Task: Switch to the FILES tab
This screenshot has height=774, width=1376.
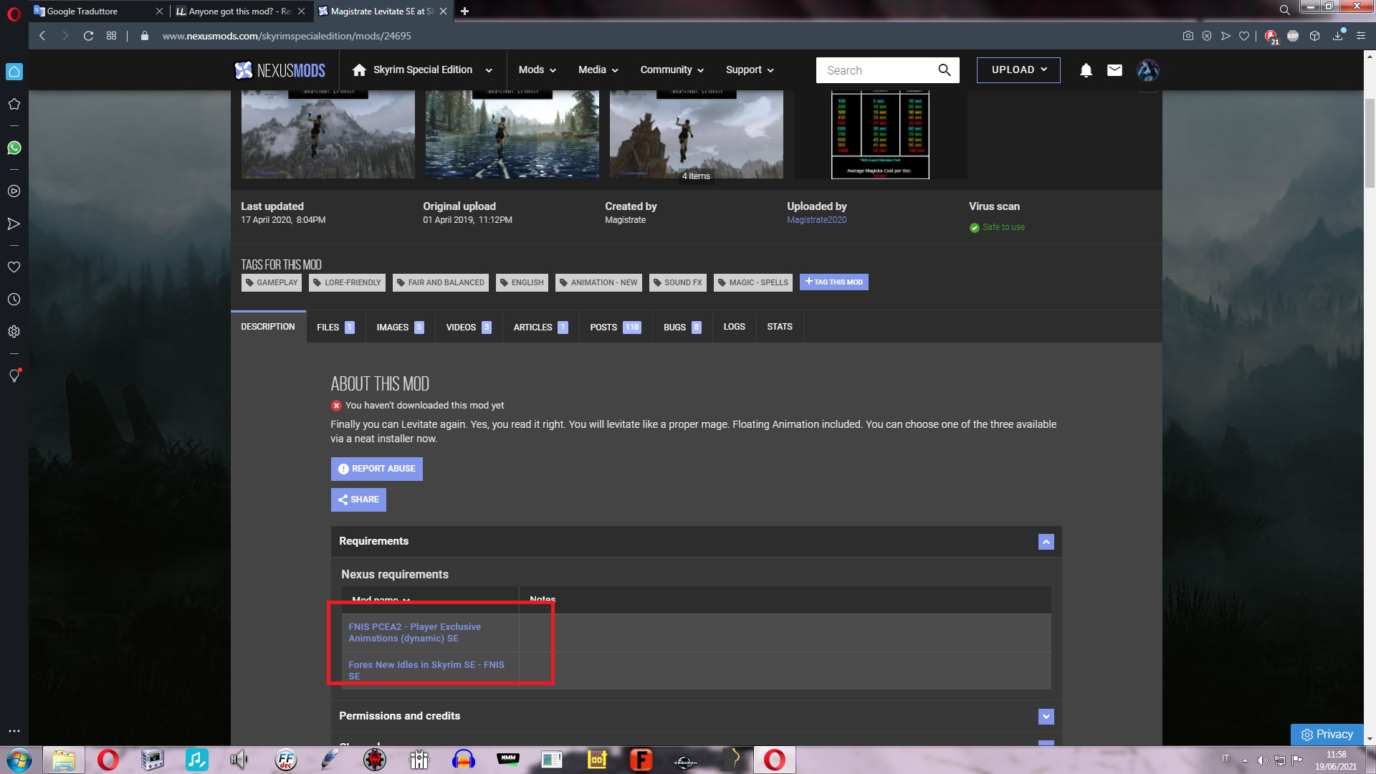Action: click(335, 327)
